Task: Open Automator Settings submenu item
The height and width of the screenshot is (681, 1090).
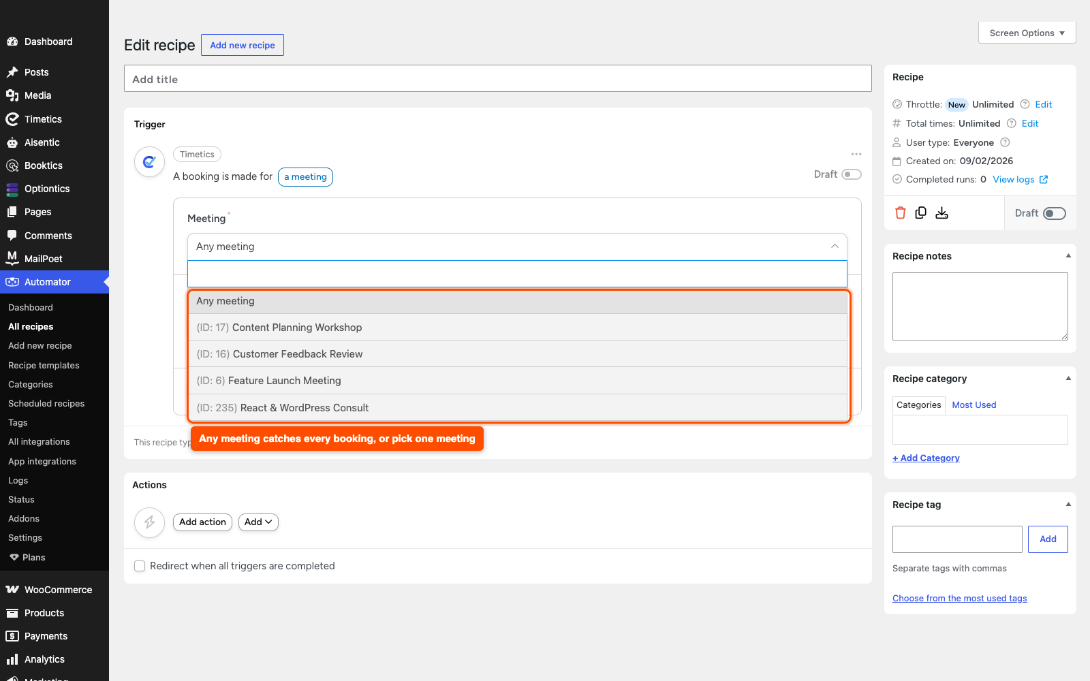Action: click(25, 538)
